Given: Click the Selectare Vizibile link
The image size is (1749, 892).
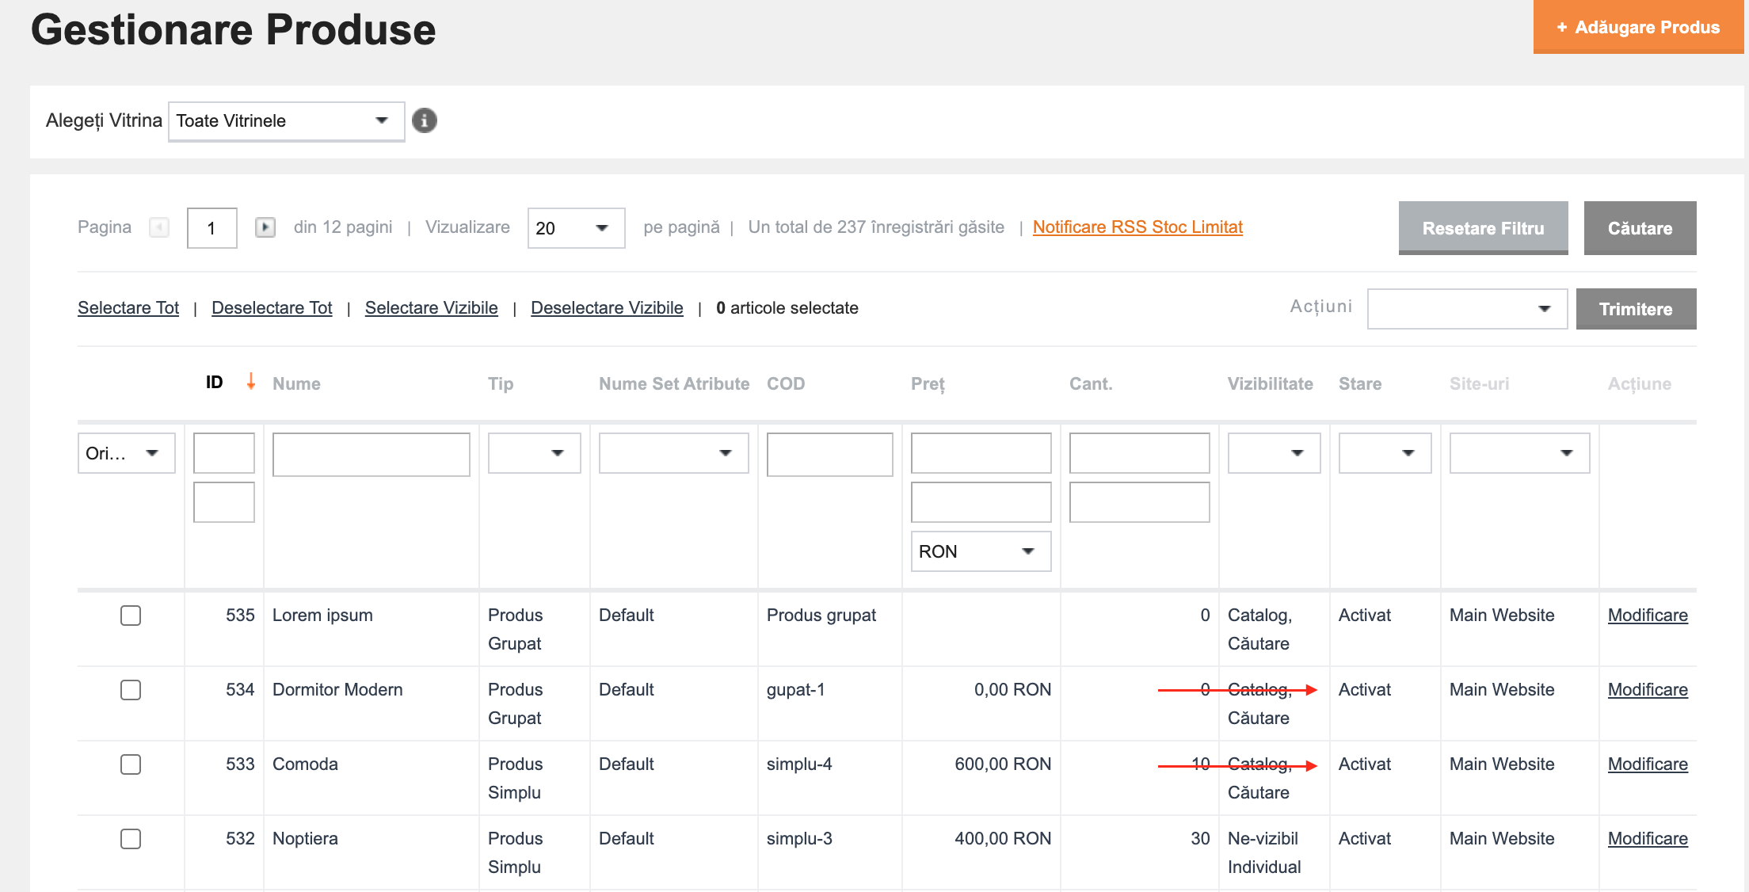Looking at the screenshot, I should (431, 308).
